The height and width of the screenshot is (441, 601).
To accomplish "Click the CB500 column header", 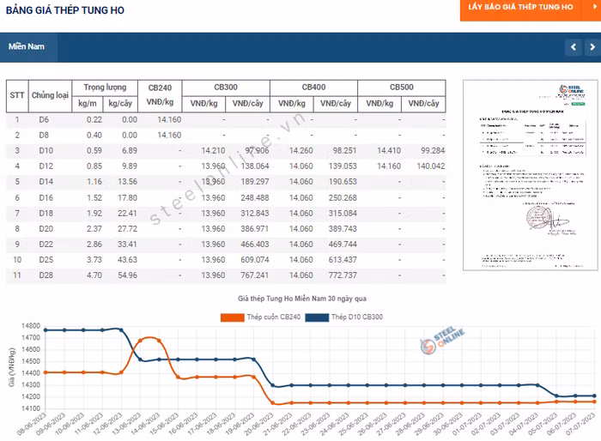I will click(x=401, y=88).
